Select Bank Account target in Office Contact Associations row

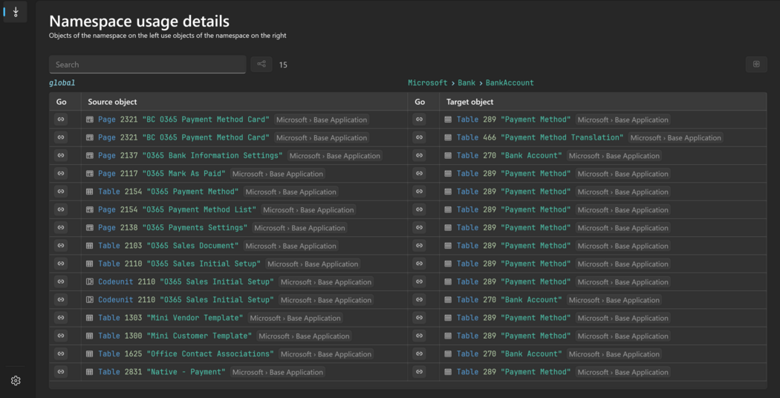(x=510, y=353)
